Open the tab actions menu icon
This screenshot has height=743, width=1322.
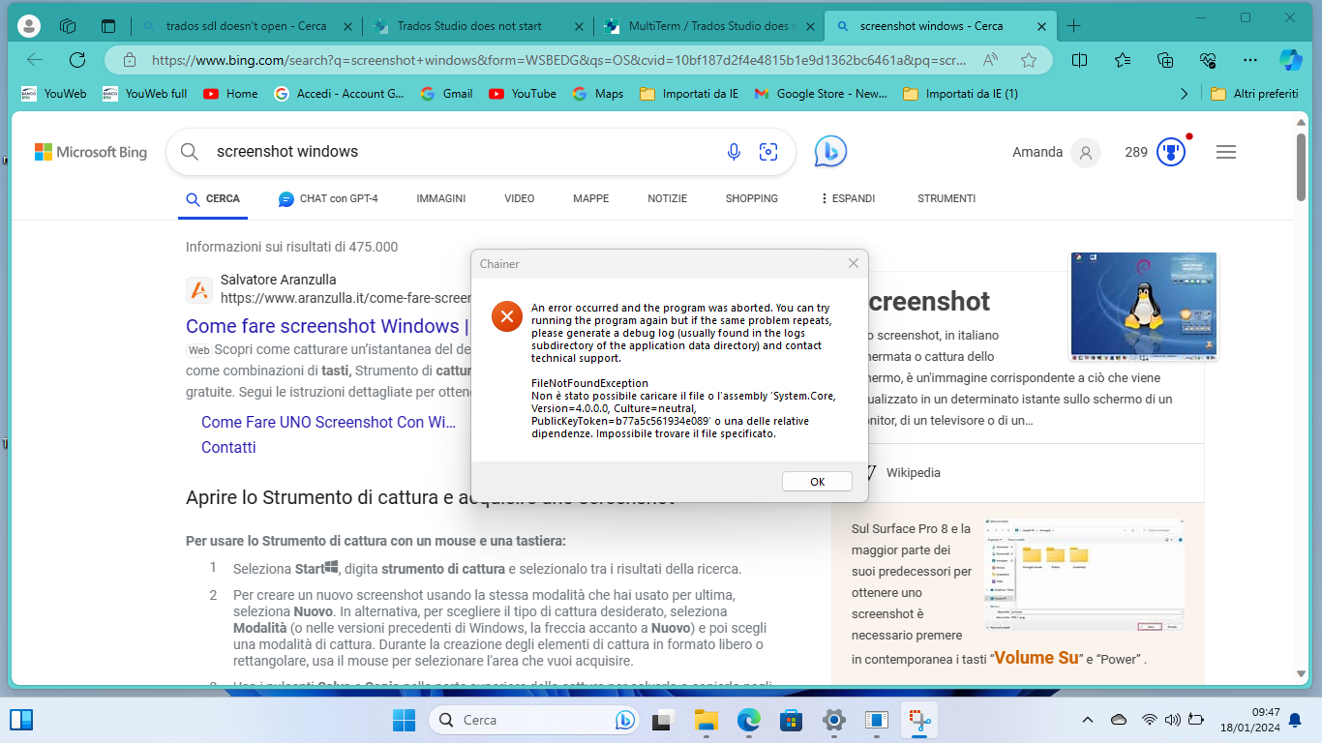107,26
